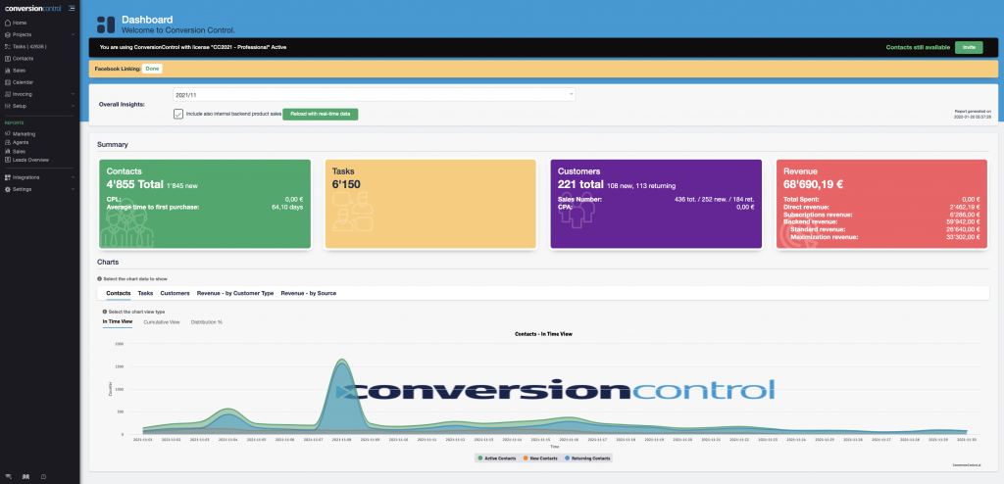Screen dimensions: 1004x484
Task: Open the 2021/11 month dropdown
Action: pos(373,95)
